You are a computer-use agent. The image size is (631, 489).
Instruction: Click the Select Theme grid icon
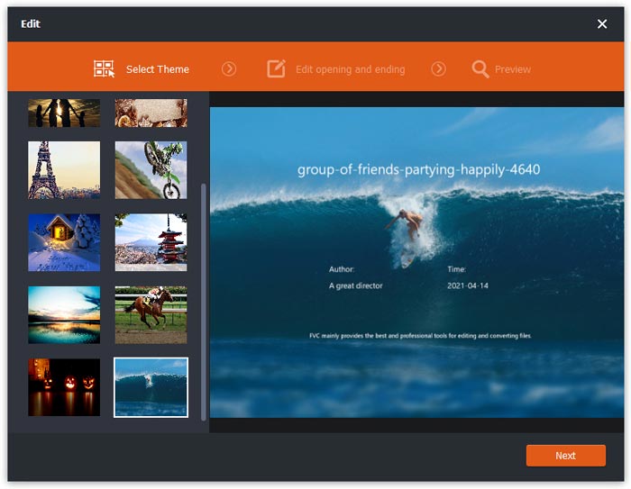tap(104, 68)
